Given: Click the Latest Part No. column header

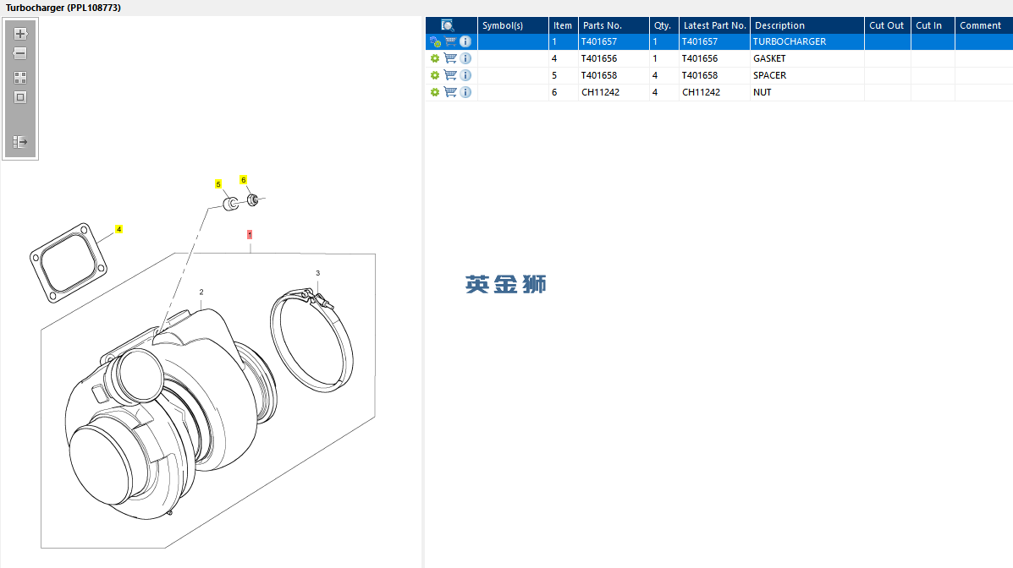Looking at the screenshot, I should 714,25.
